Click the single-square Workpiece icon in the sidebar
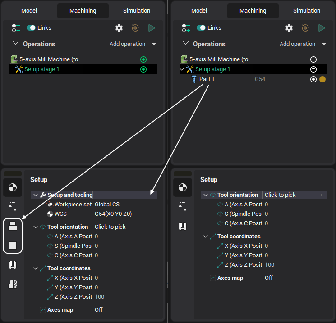The width and height of the screenshot is (336, 323). coord(13,246)
